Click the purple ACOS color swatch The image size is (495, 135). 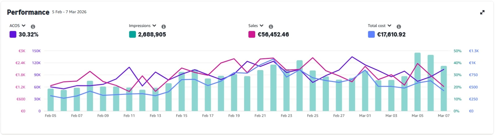tap(13, 35)
